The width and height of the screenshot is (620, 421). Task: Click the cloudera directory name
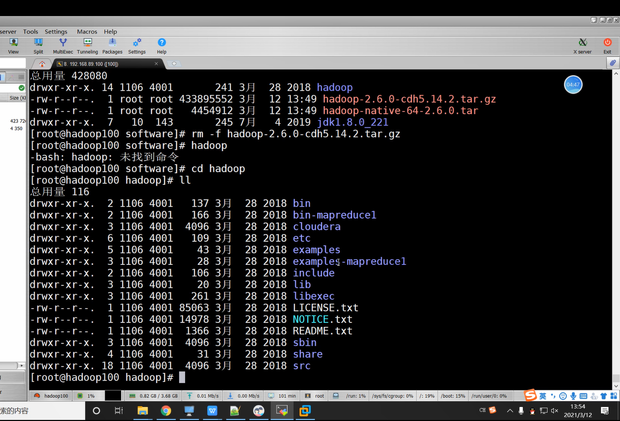pos(317,226)
